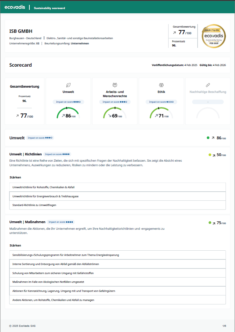Select row Sensibilisierungs-/Schulungsprogramm zum Thema Energieeinsparung
Screen dimensions: 235x332
[117, 255]
